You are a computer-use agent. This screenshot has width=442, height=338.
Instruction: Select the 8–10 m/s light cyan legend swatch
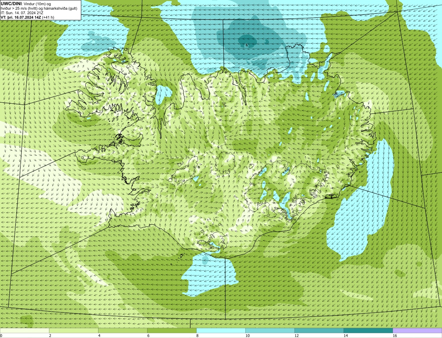[x=221, y=331]
